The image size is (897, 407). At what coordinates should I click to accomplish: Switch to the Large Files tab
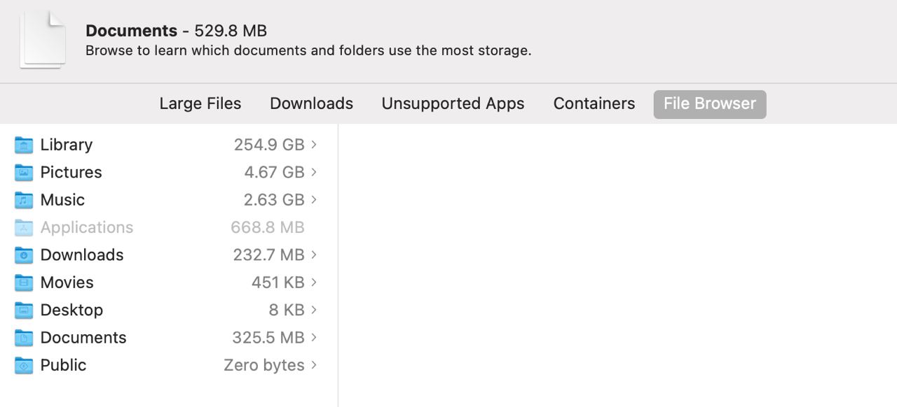[200, 103]
